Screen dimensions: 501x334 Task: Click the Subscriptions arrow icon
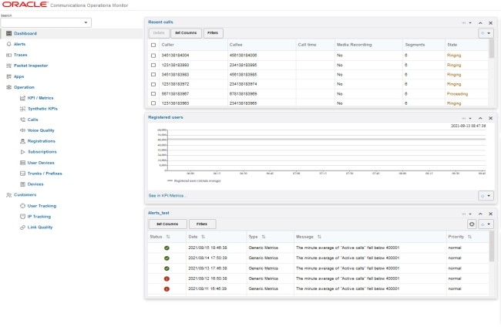pos(22,152)
